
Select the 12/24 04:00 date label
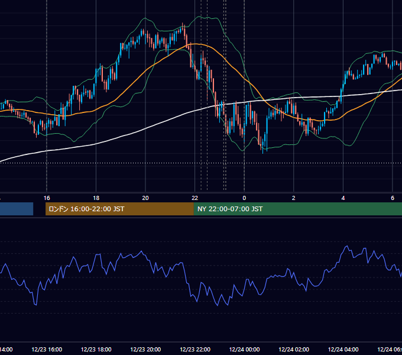click(343, 349)
